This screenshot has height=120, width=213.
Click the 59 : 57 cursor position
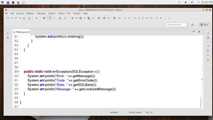tap(149, 112)
